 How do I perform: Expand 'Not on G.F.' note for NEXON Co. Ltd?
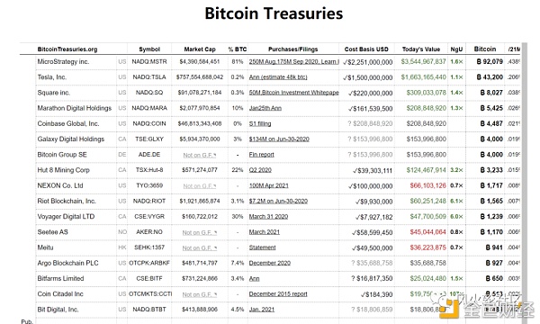[200, 186]
